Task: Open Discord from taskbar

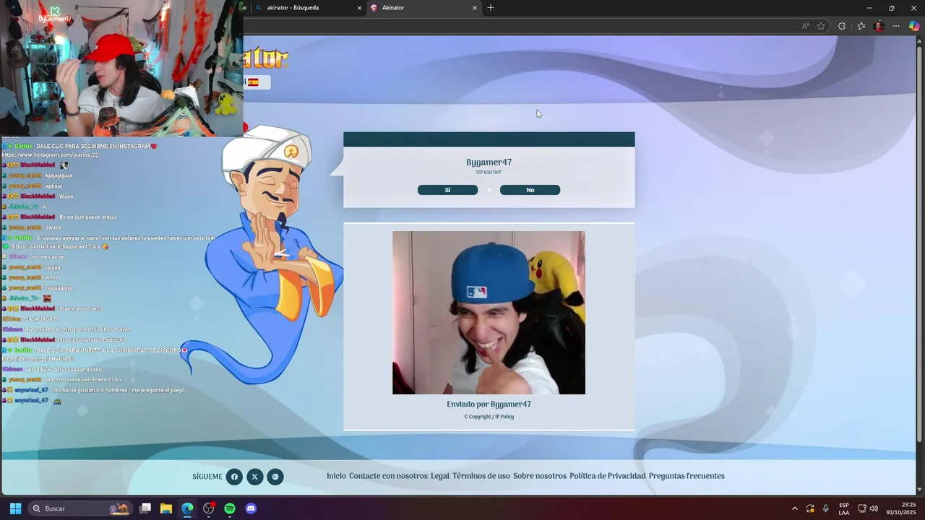Action: 251,508
